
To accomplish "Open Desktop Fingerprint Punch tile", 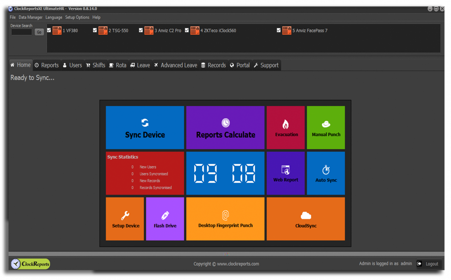I will 225,219.
